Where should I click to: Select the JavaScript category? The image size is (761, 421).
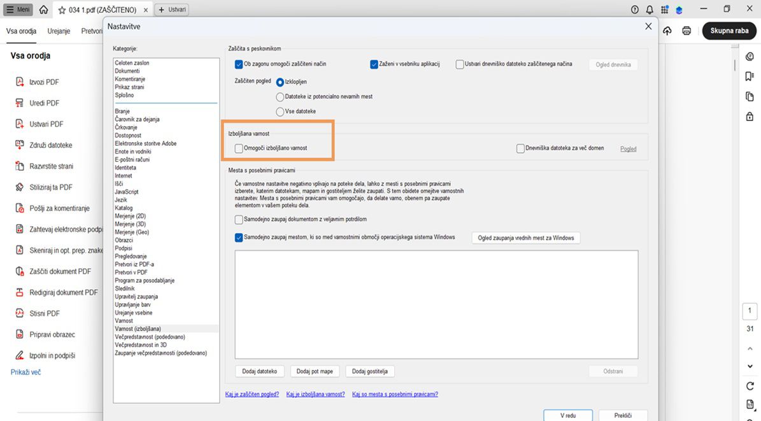coord(127,192)
